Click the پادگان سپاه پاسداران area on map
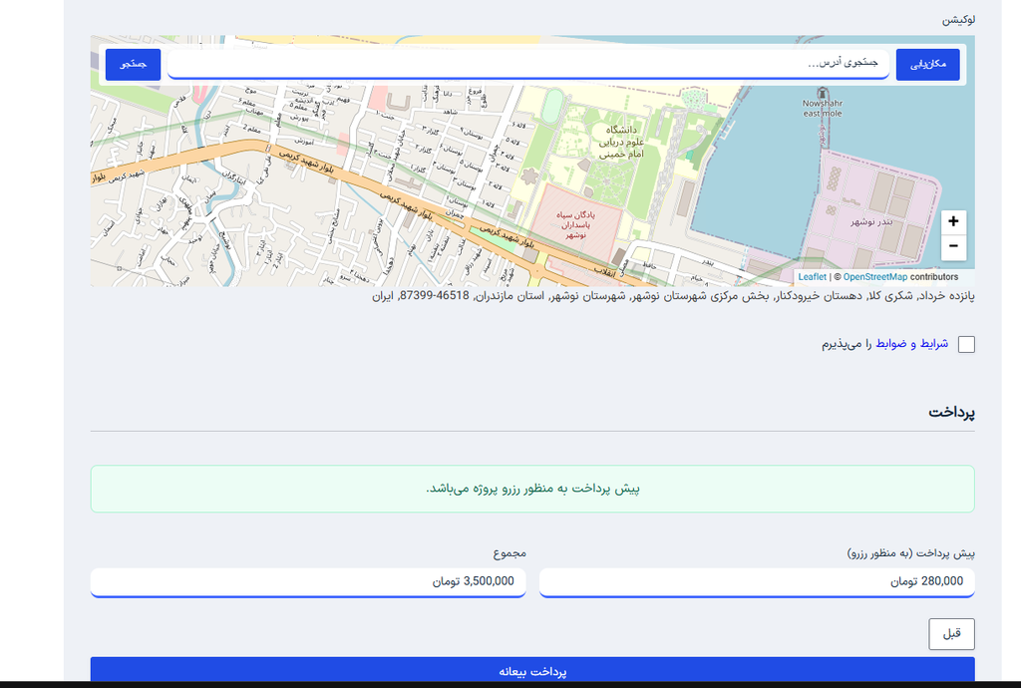The image size is (1021, 688). (x=575, y=224)
